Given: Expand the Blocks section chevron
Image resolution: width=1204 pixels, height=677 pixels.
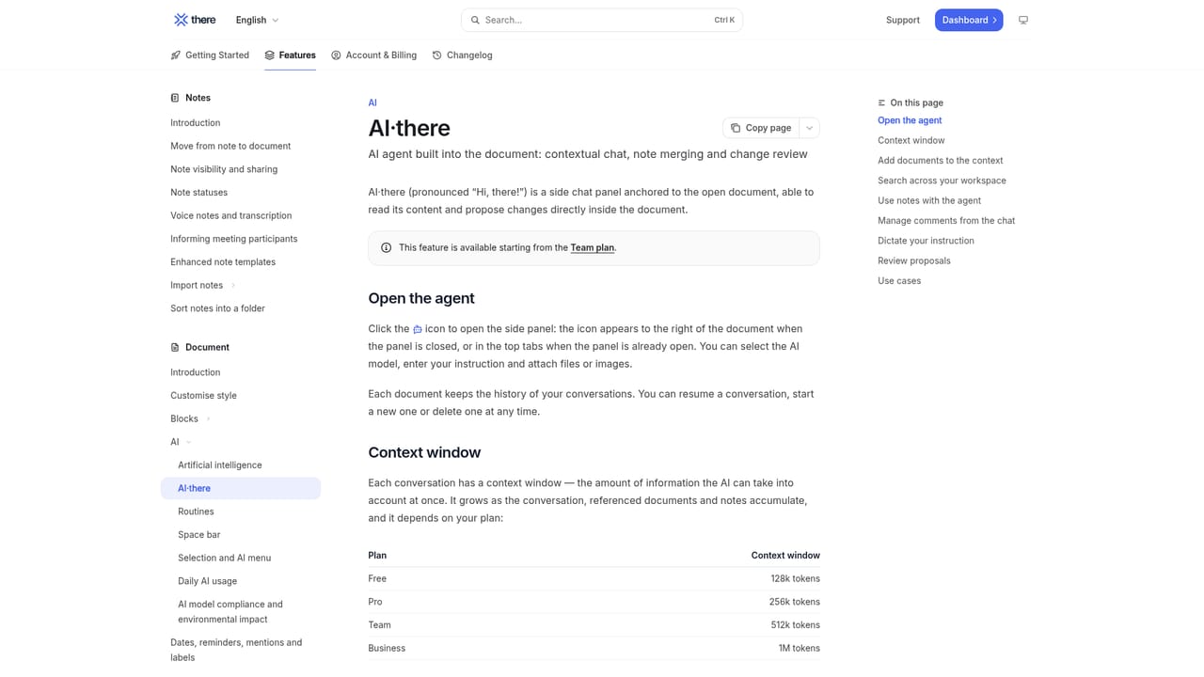Looking at the screenshot, I should 208,419.
